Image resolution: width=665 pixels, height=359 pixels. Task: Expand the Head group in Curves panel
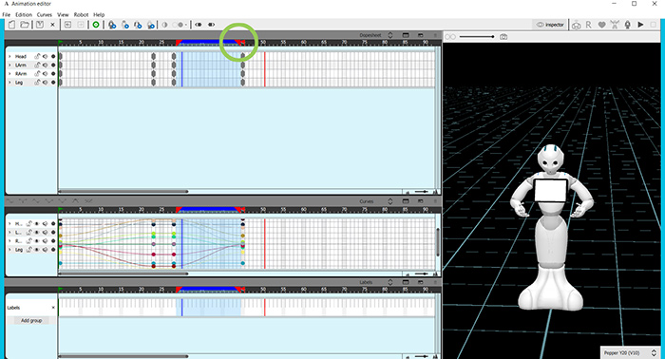pyautogui.click(x=9, y=224)
